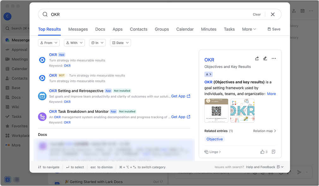
Task: Close the search dialog with X icon
Action: tap(273, 15)
